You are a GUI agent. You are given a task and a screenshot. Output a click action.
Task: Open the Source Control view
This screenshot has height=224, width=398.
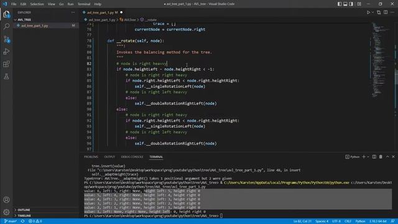tap(6, 39)
